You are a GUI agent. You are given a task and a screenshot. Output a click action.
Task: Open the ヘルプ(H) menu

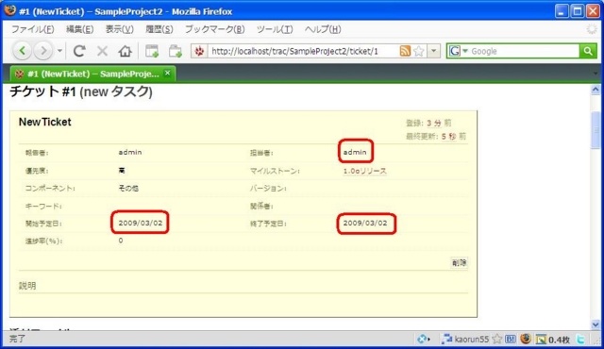323,29
